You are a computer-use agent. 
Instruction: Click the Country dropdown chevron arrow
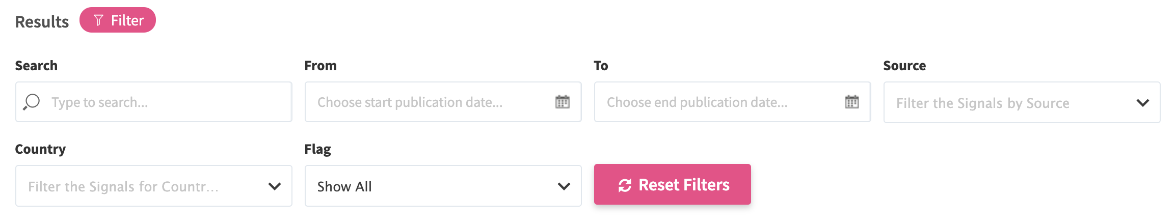point(275,186)
